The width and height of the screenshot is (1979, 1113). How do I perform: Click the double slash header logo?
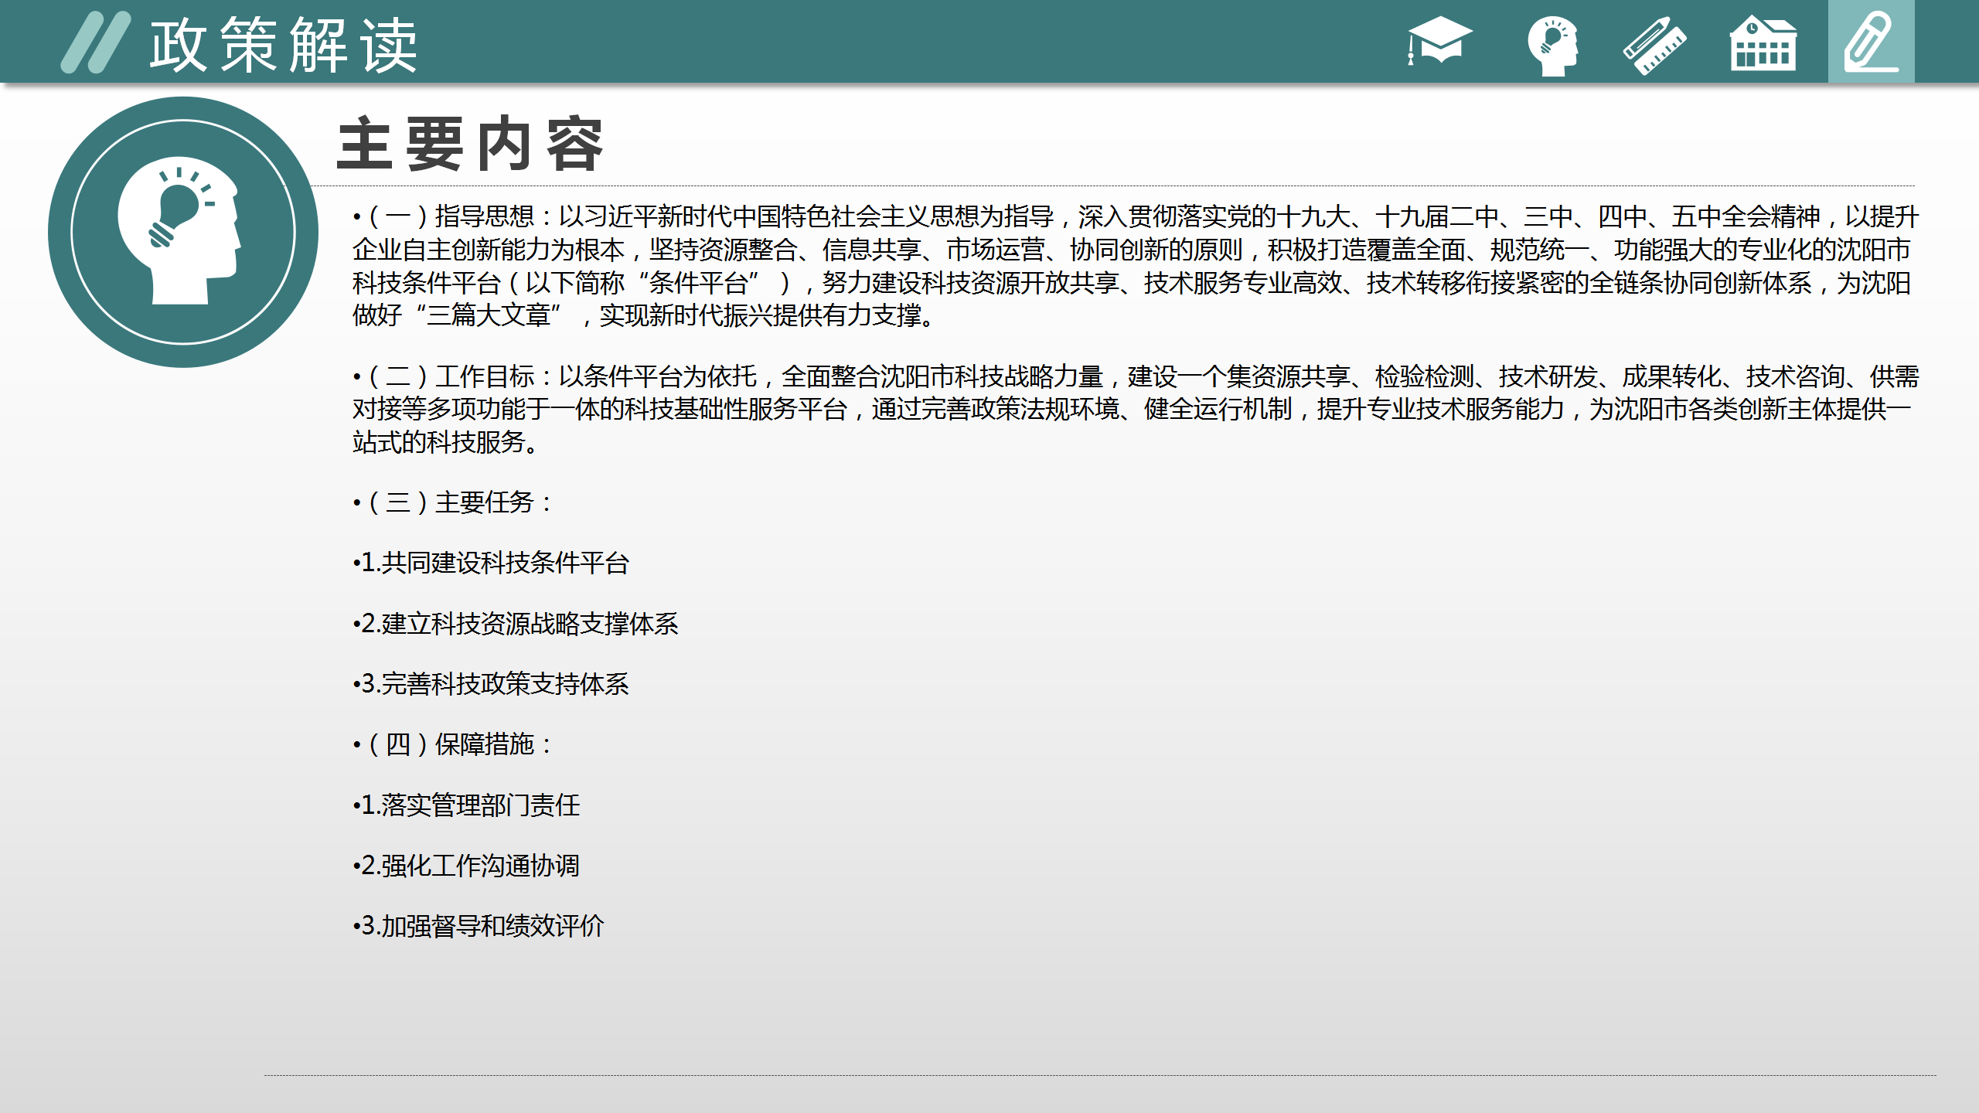pos(95,43)
